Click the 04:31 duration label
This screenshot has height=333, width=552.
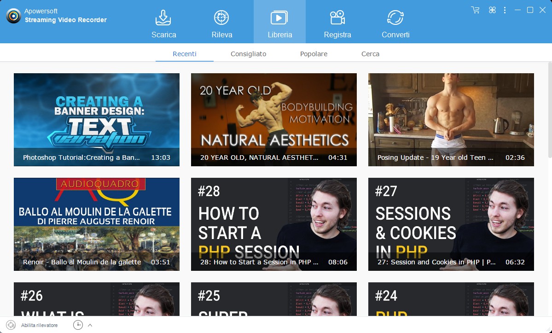coord(337,158)
